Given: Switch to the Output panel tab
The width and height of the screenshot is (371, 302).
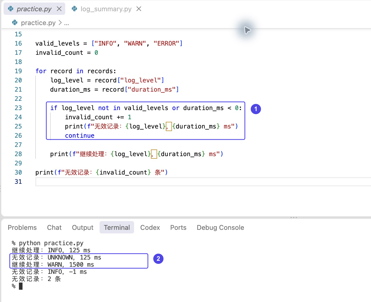Looking at the screenshot, I should [x=83, y=228].
